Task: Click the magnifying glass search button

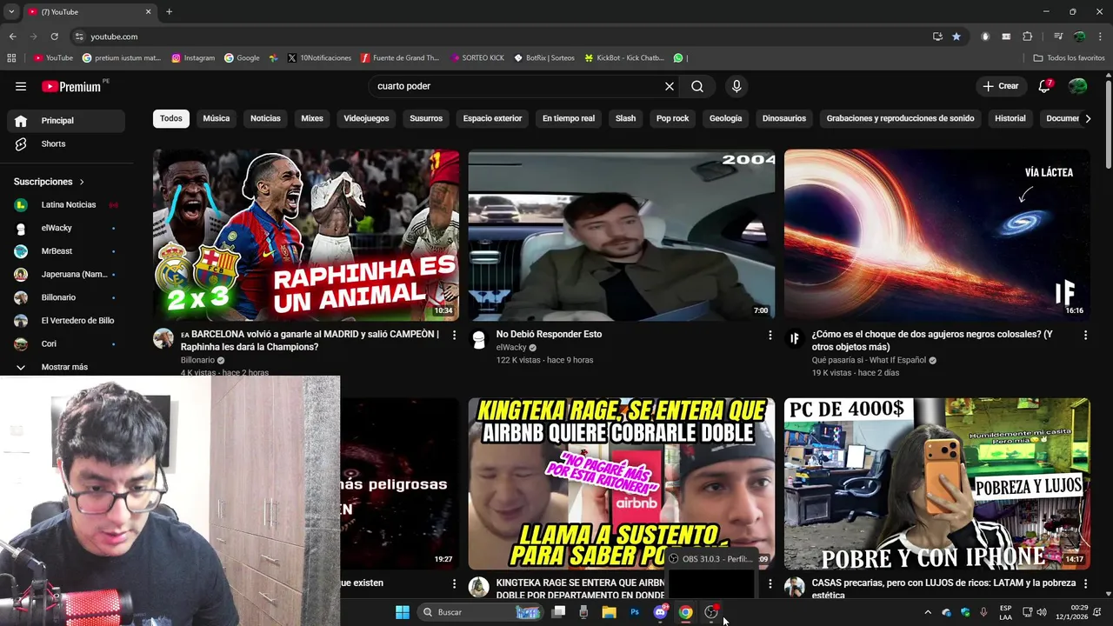Action: coord(697,86)
